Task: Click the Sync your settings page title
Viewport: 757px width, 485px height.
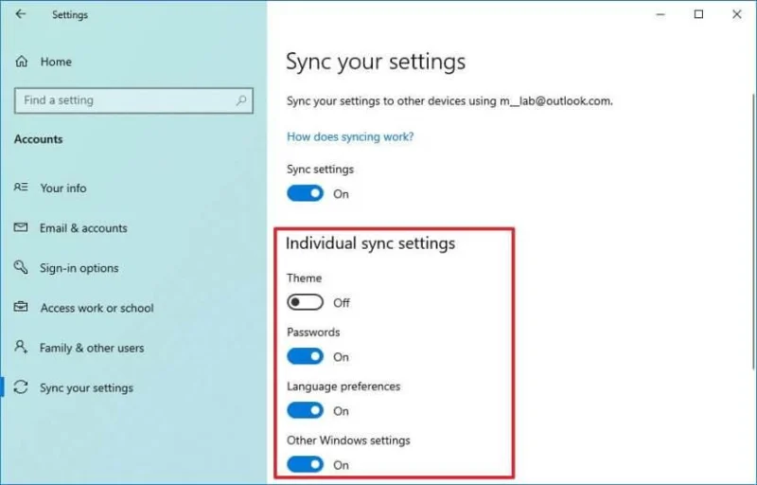Action: (x=376, y=63)
